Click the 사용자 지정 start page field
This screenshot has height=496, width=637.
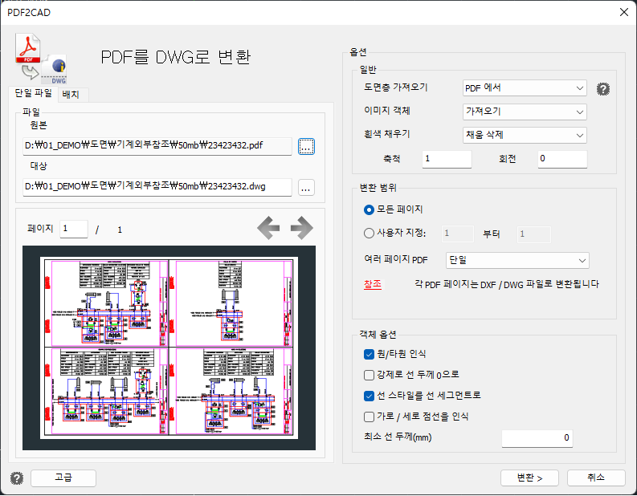pos(458,234)
